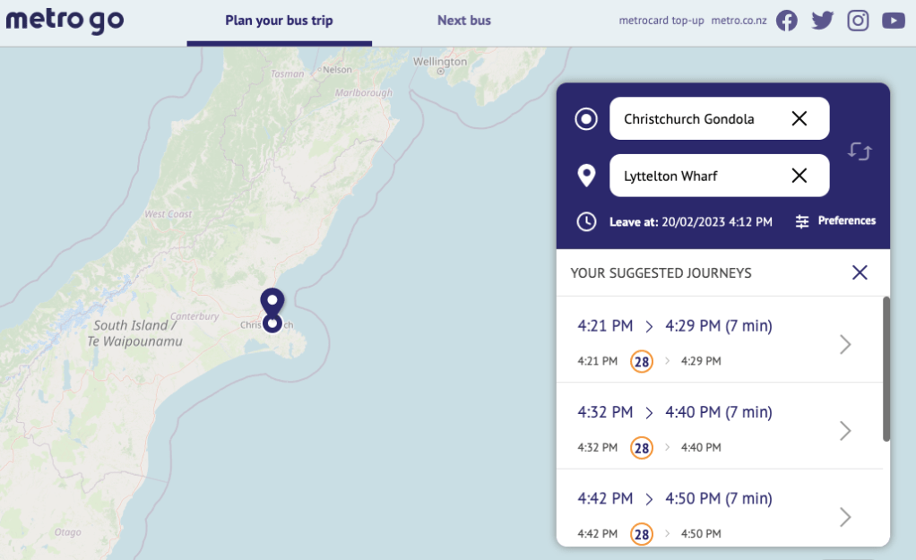Open the Metro Facebook page icon
Viewport: 916px width, 560px height.
786,21
